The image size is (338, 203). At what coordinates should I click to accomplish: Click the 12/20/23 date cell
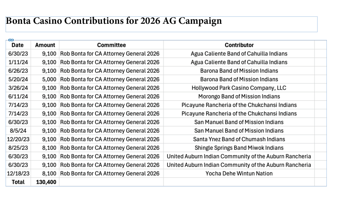click(x=18, y=140)
